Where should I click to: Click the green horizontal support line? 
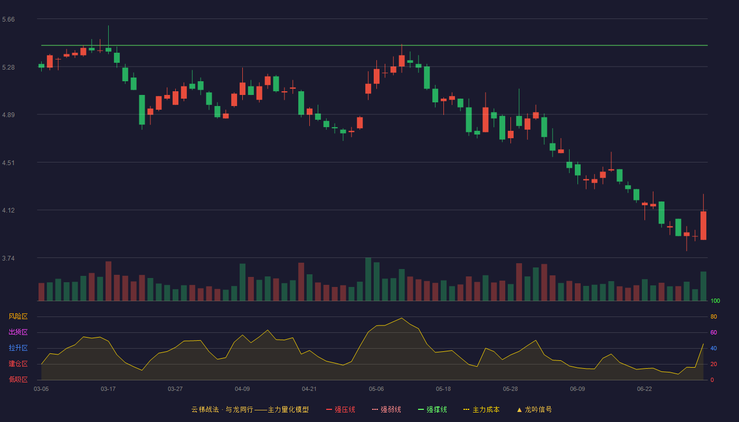click(374, 45)
